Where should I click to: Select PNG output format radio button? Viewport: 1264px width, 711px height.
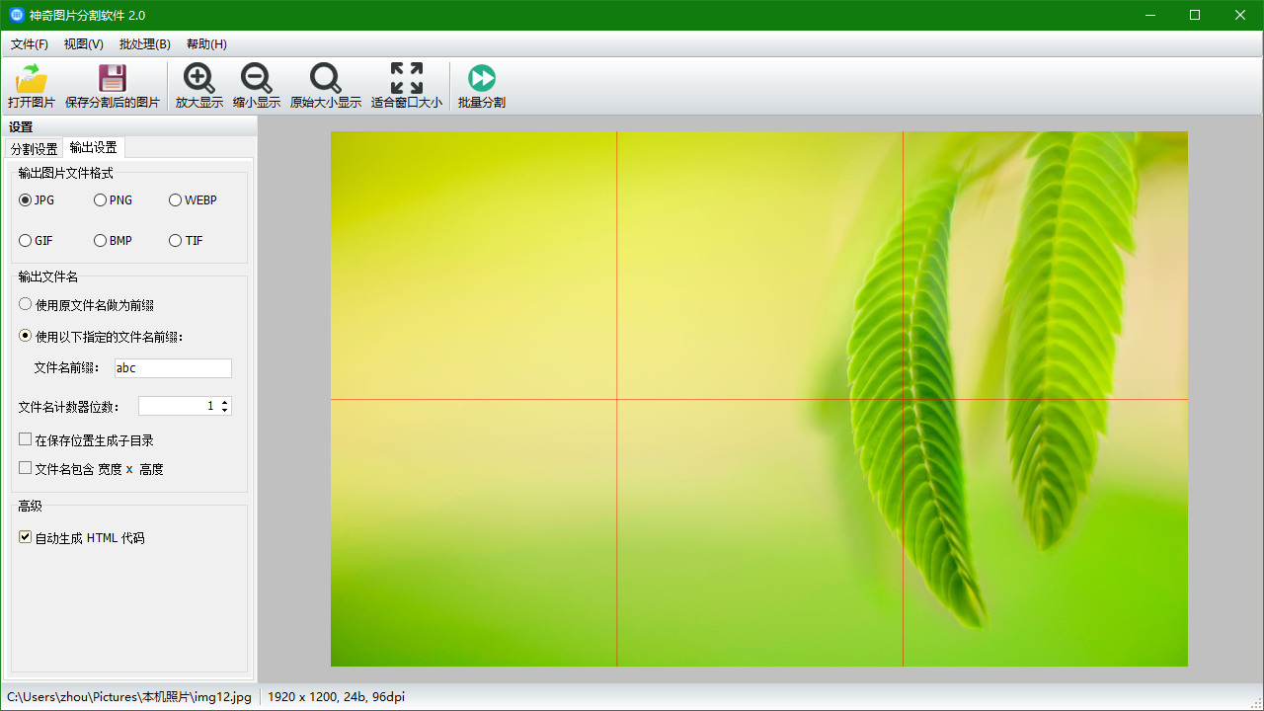coord(101,200)
